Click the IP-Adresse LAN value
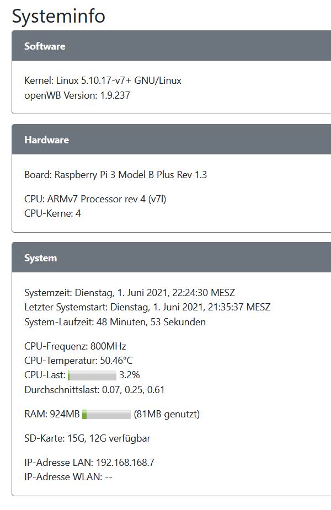 125,463
